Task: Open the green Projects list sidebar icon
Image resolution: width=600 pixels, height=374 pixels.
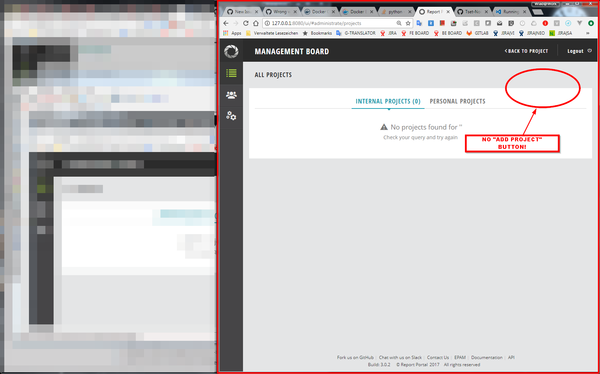Action: tap(231, 73)
